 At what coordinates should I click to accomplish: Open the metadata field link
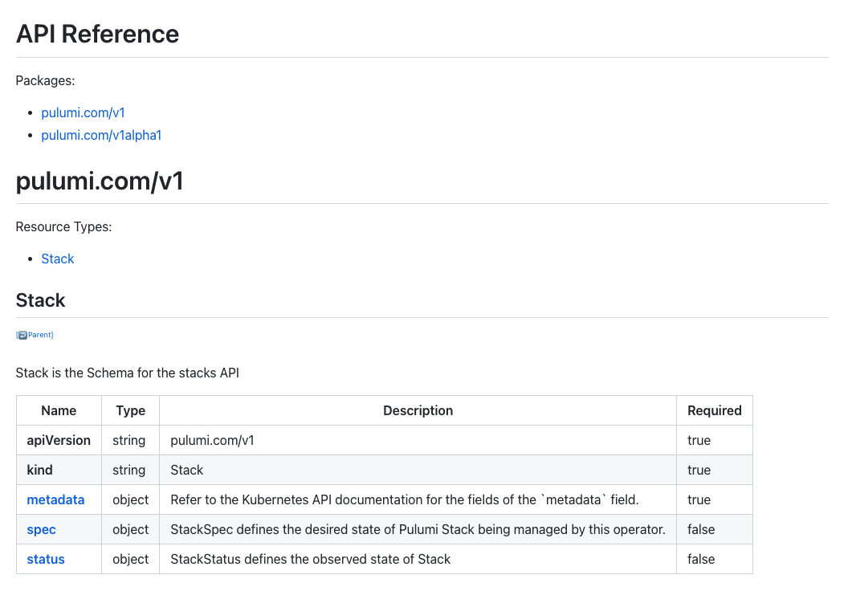(x=55, y=499)
